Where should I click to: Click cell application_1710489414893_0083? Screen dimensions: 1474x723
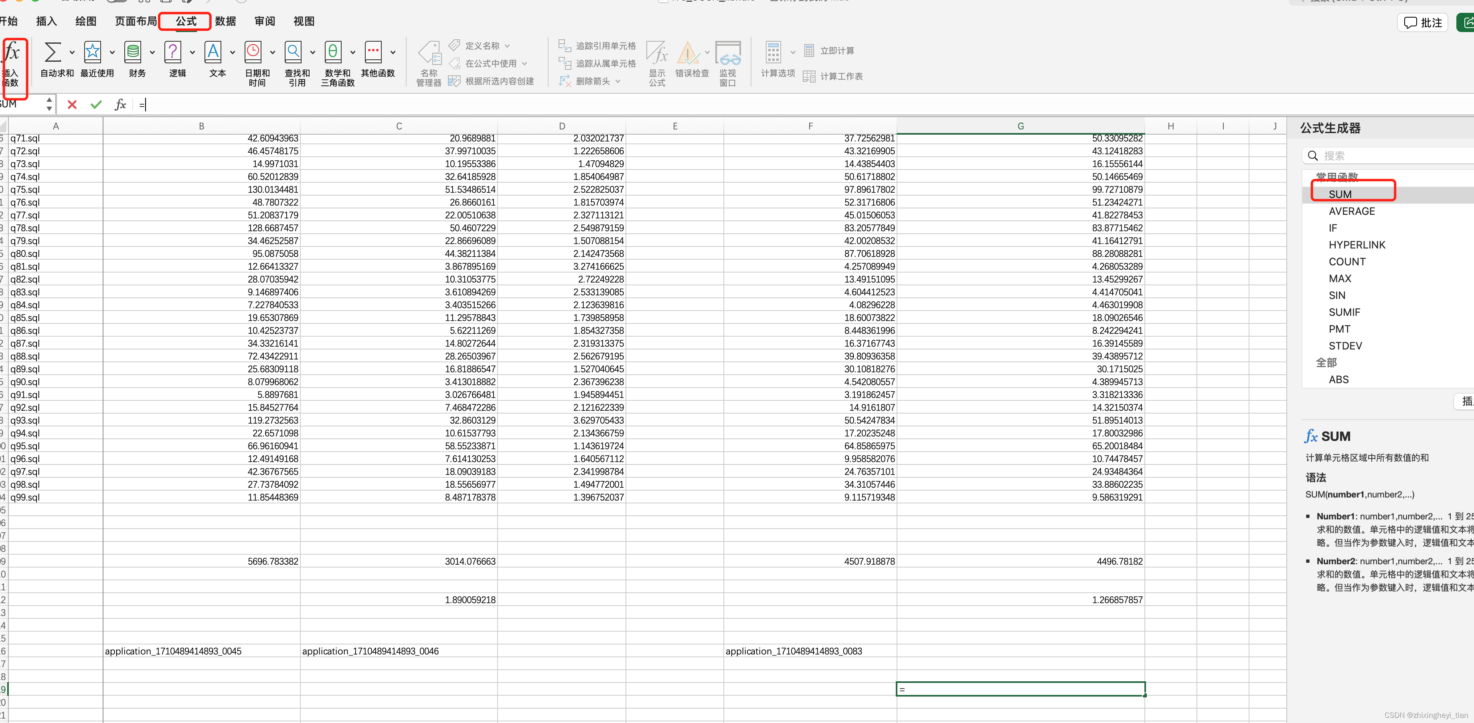point(810,651)
